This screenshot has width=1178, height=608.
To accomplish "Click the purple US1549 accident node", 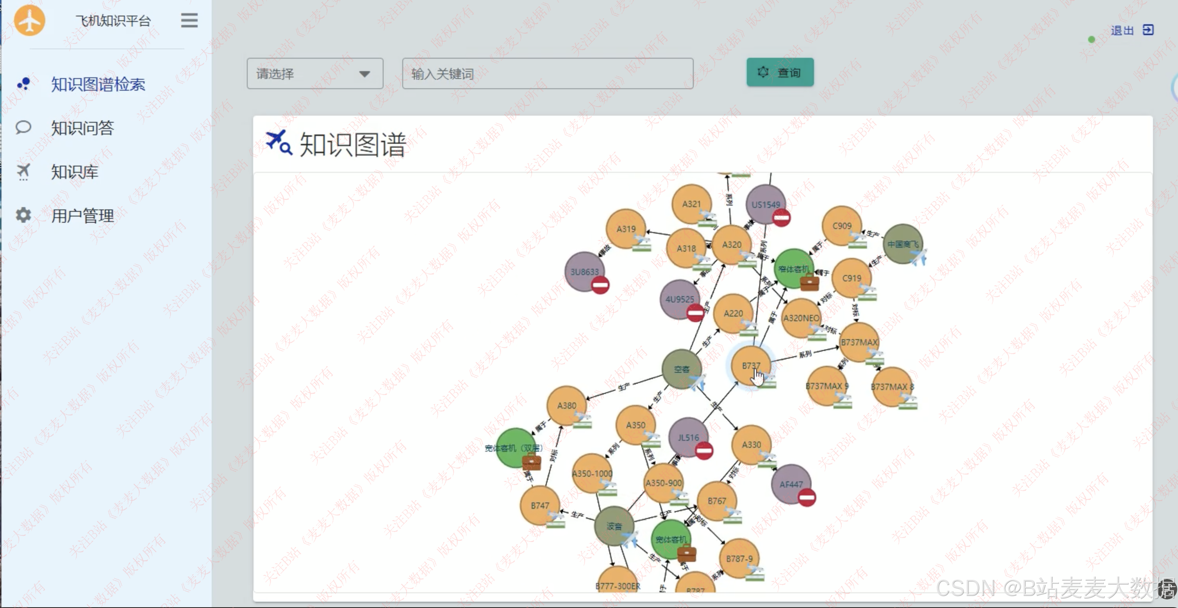I will 765,204.
